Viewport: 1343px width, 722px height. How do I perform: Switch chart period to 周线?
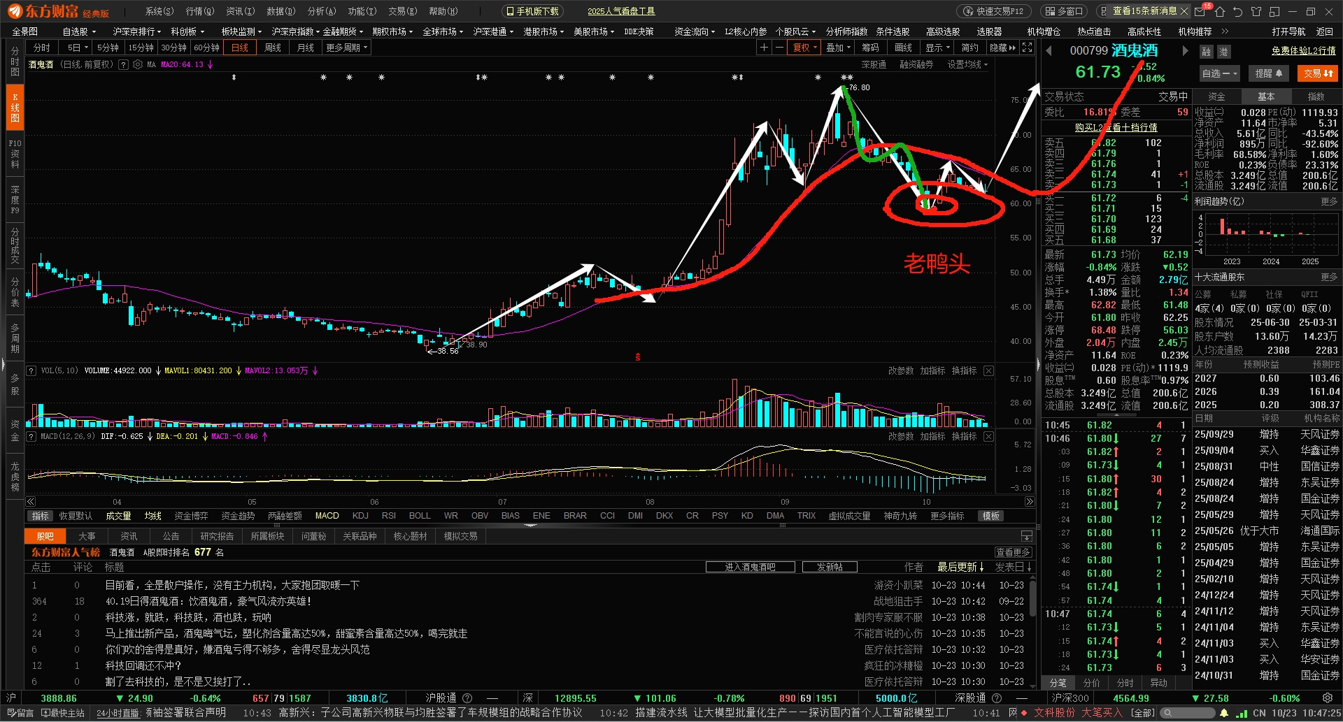(273, 48)
